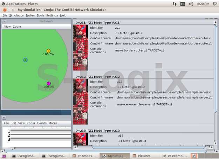Open the sound volume indicator

click(191, 4)
